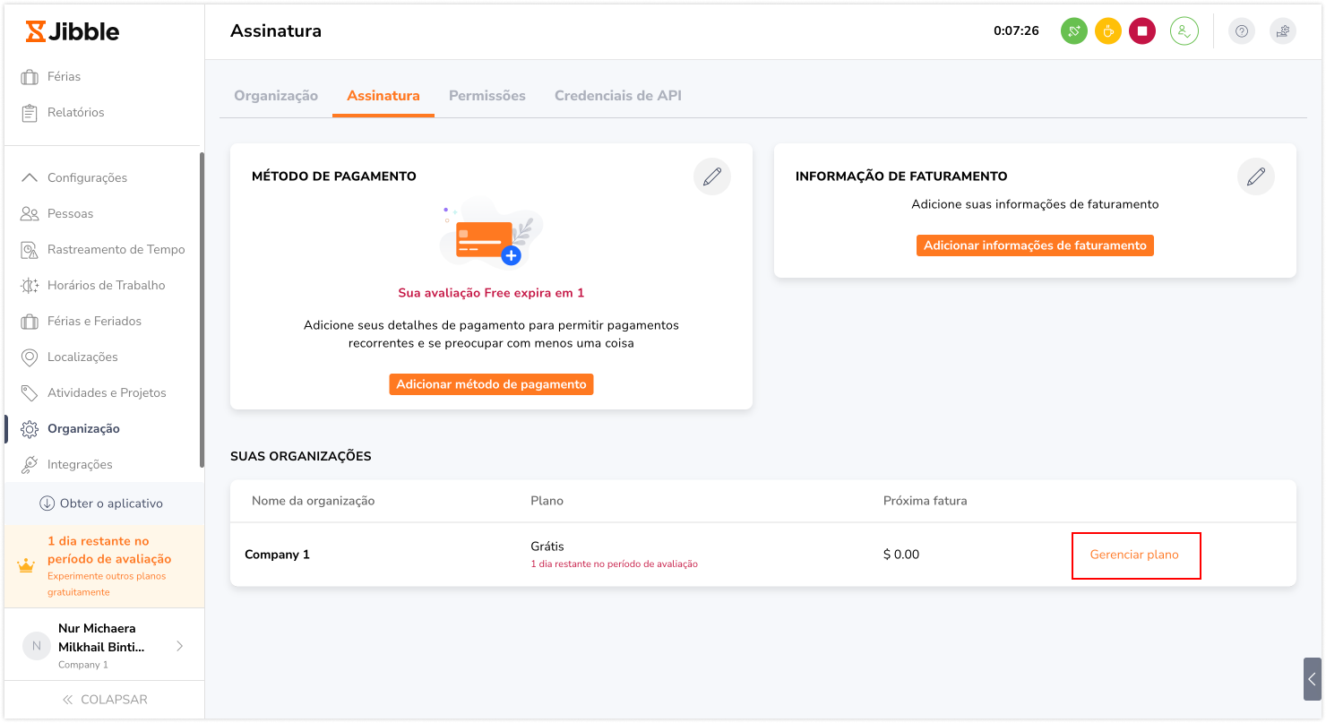The height and width of the screenshot is (723, 1326).
Task: Click the green person checkmark icon
Action: click(x=1184, y=31)
